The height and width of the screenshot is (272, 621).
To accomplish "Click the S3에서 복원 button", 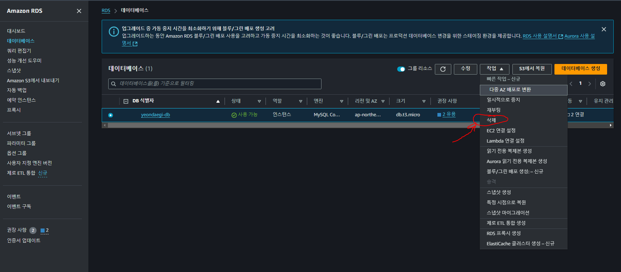I will 532,69.
